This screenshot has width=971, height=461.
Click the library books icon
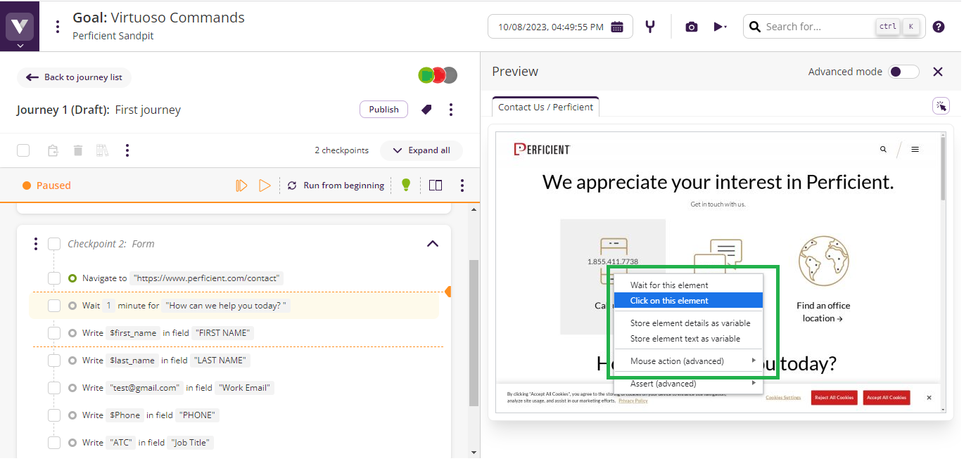click(103, 150)
